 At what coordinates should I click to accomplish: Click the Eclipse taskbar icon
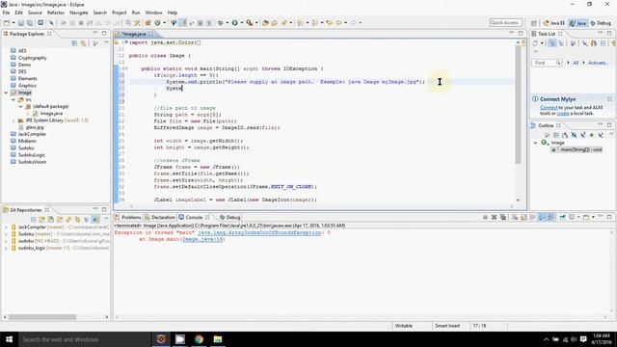(161, 339)
